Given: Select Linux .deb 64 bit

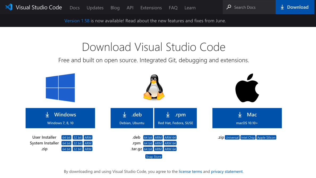Looking at the screenshot, I should [x=148, y=138].
